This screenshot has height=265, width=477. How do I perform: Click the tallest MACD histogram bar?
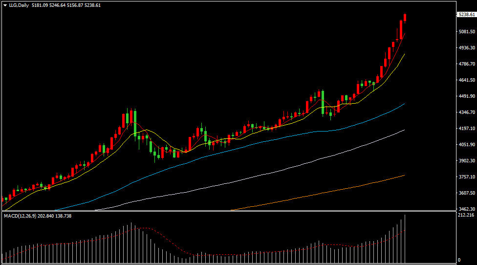click(405, 238)
